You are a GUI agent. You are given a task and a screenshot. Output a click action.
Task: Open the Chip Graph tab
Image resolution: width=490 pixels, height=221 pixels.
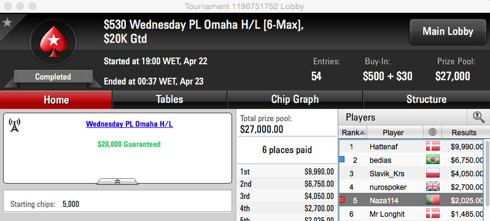pos(295,99)
